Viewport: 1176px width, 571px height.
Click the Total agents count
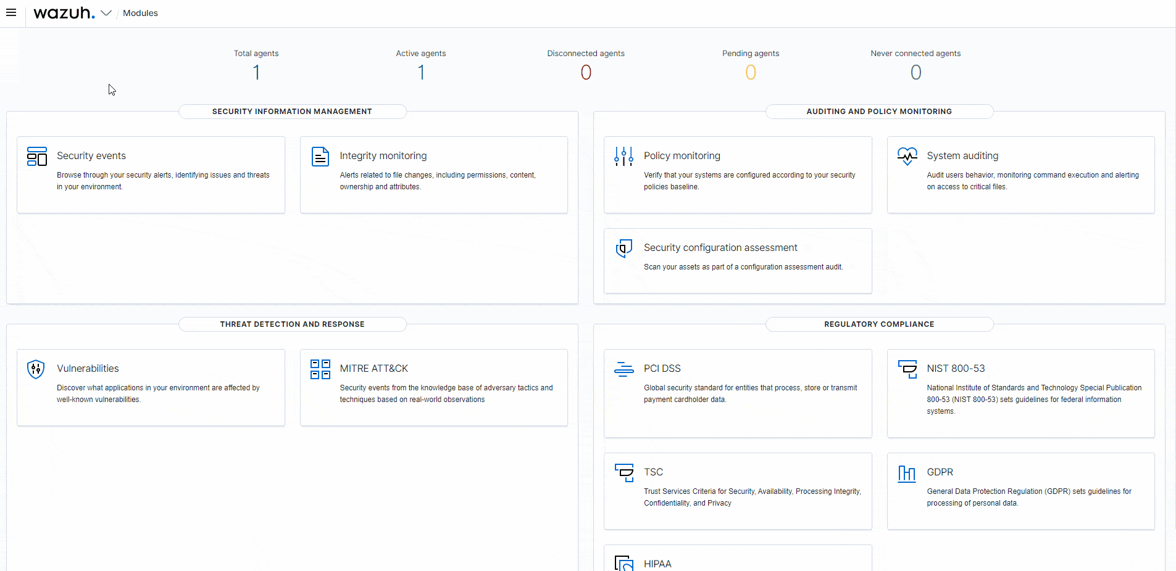coord(256,73)
